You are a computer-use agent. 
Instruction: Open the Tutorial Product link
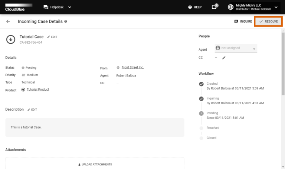pos(38,89)
